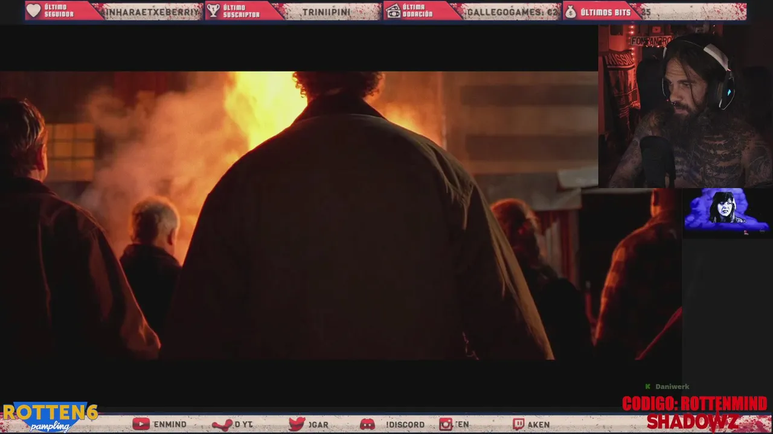Screen dimensions: 773x434
Task: Click the Twitter bird icon
Action: point(297,424)
